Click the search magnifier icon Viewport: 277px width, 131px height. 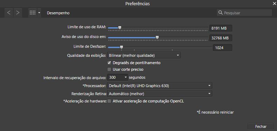220,13
